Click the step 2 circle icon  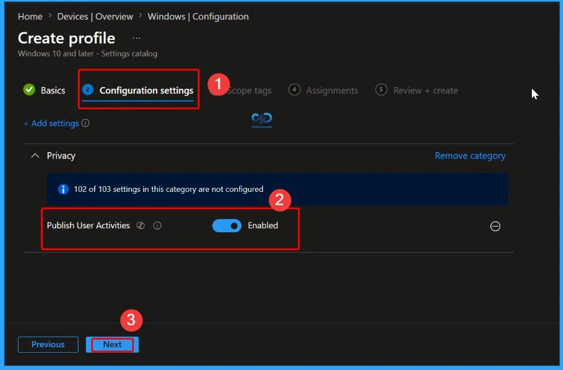point(88,89)
